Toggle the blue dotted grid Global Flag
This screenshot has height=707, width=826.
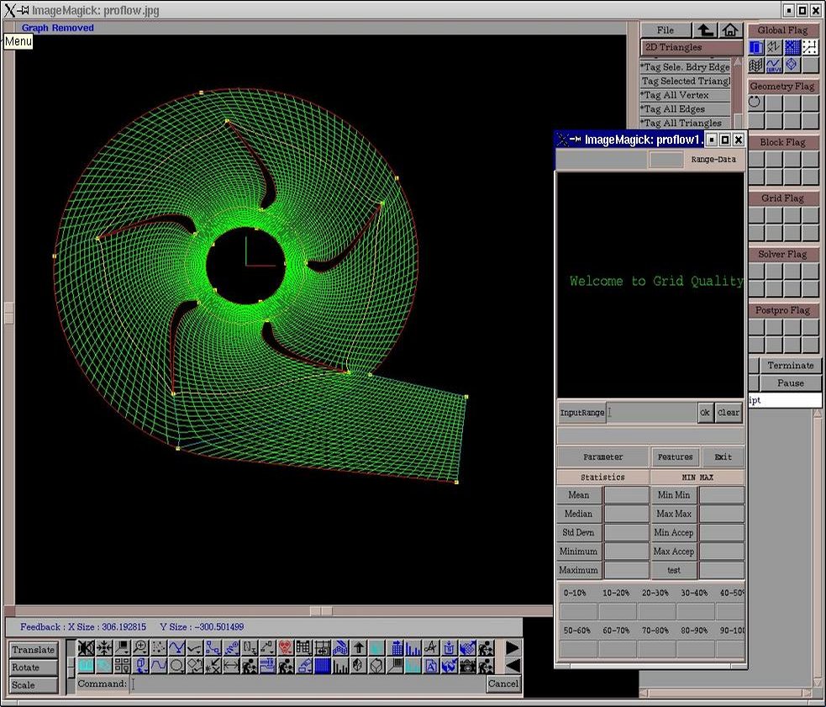click(x=792, y=47)
